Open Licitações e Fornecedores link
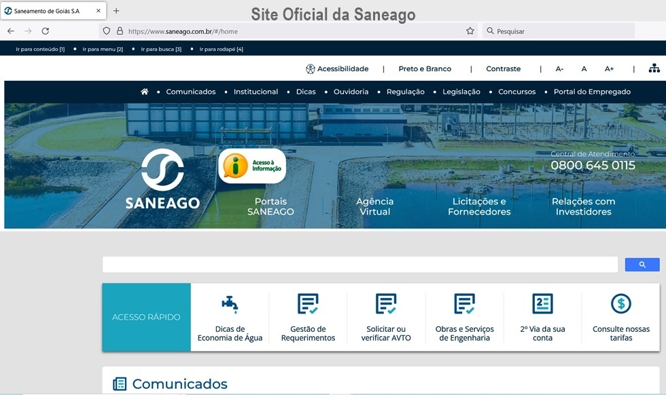 pyautogui.click(x=479, y=206)
